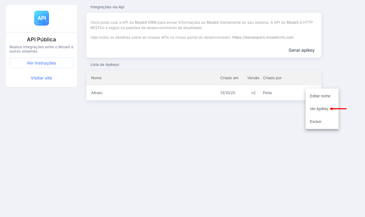Click the Versão column header
The width and height of the screenshot is (365, 217).
253,78
